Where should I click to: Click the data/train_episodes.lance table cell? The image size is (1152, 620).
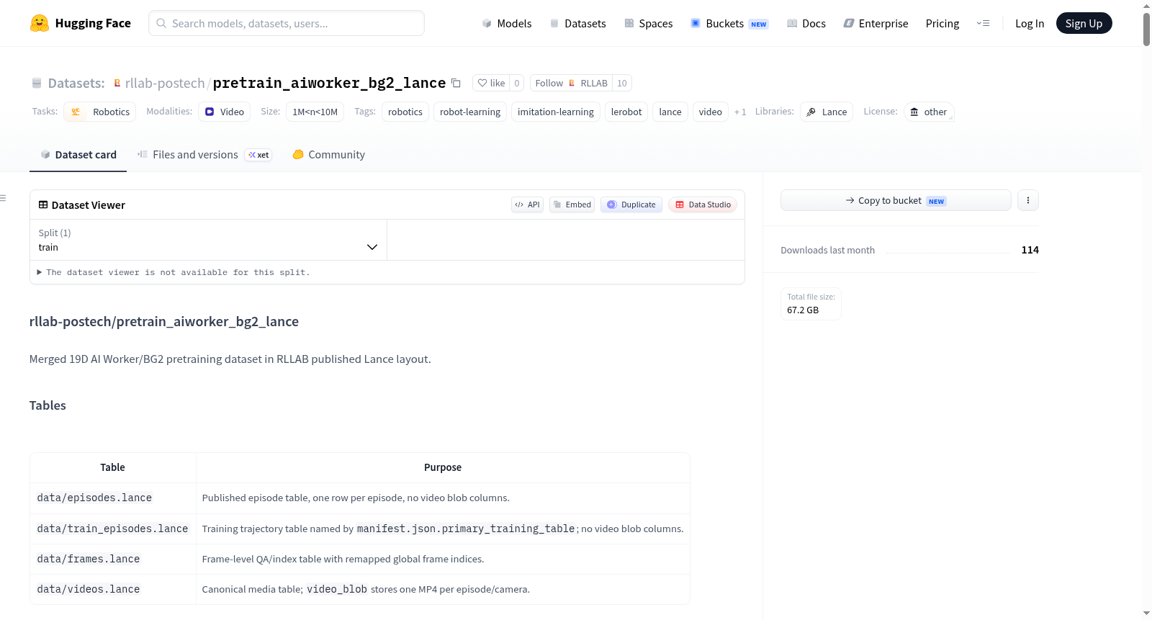click(112, 529)
